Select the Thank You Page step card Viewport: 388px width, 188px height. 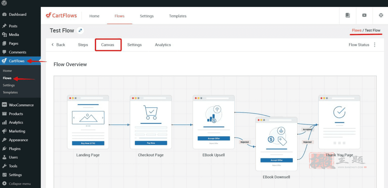(339, 122)
